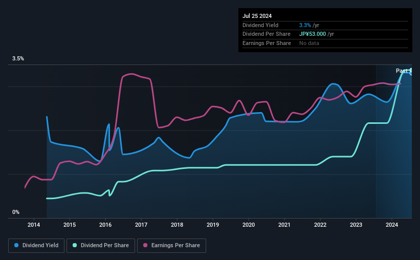The image size is (420, 260).
Task: Click the Dividend Yield row label in tooltip
Action: point(260,25)
